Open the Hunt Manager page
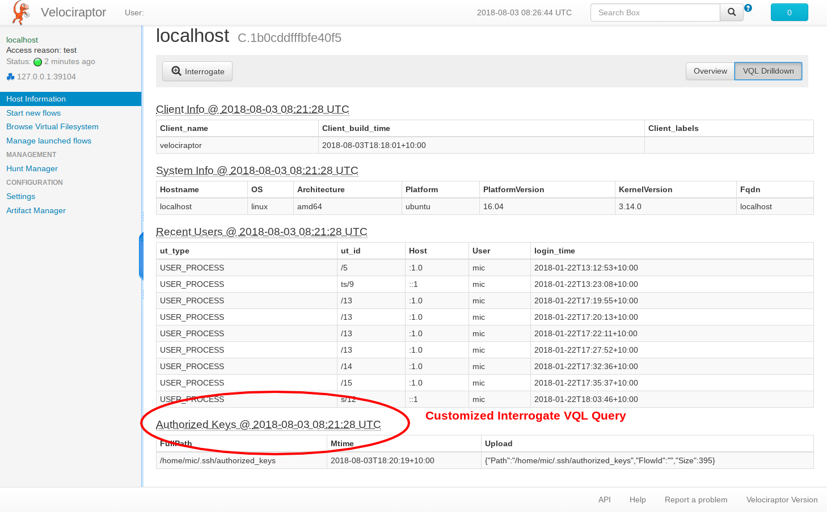The image size is (827, 512). coord(32,168)
